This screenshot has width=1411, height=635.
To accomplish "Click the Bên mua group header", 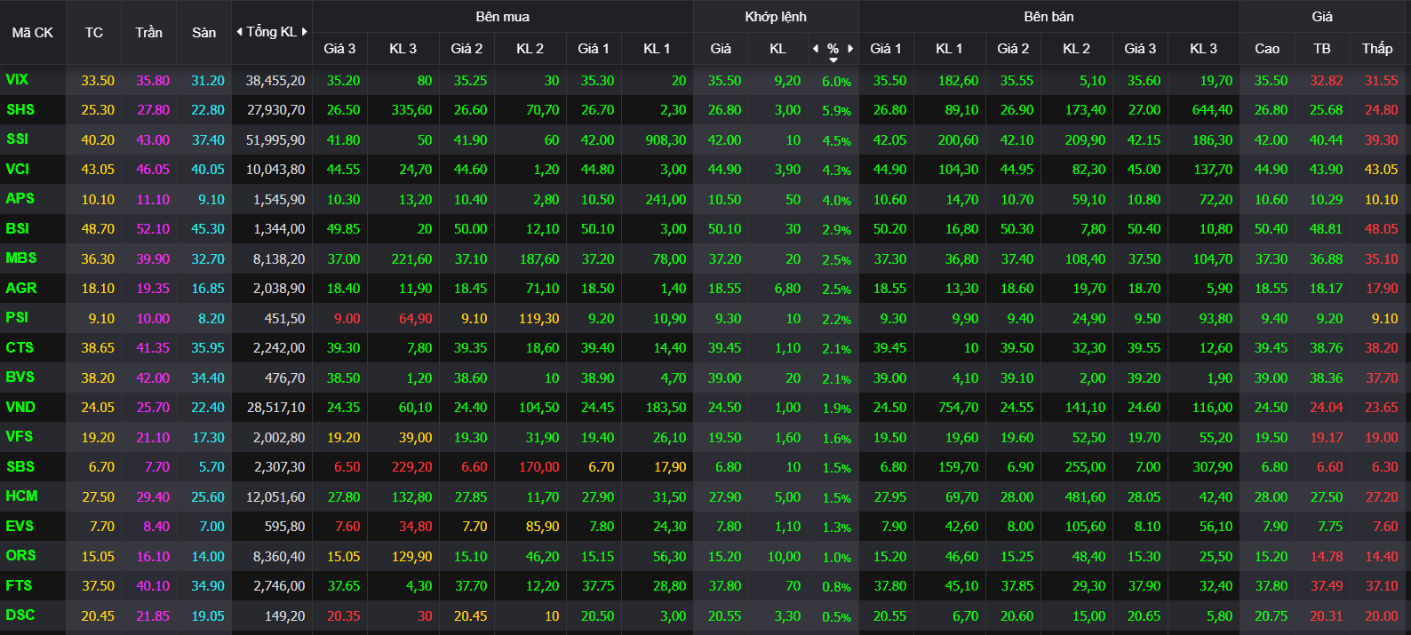I will pyautogui.click(x=502, y=17).
